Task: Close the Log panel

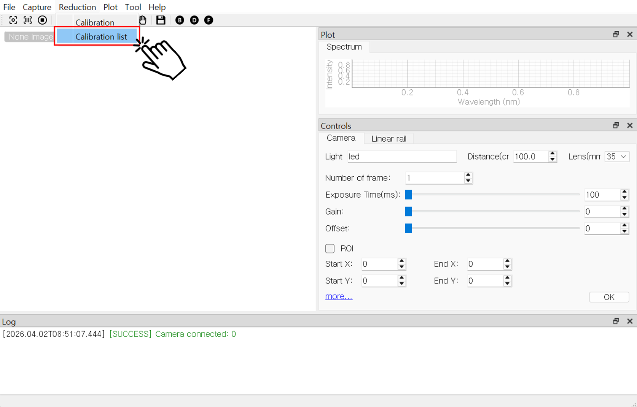Action: click(630, 321)
